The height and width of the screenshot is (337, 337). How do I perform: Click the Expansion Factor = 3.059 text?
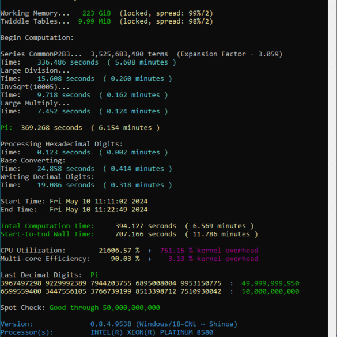pos(229,54)
